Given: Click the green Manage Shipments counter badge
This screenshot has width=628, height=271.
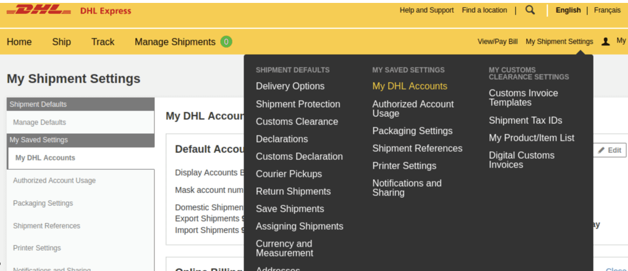Looking at the screenshot, I should (226, 41).
